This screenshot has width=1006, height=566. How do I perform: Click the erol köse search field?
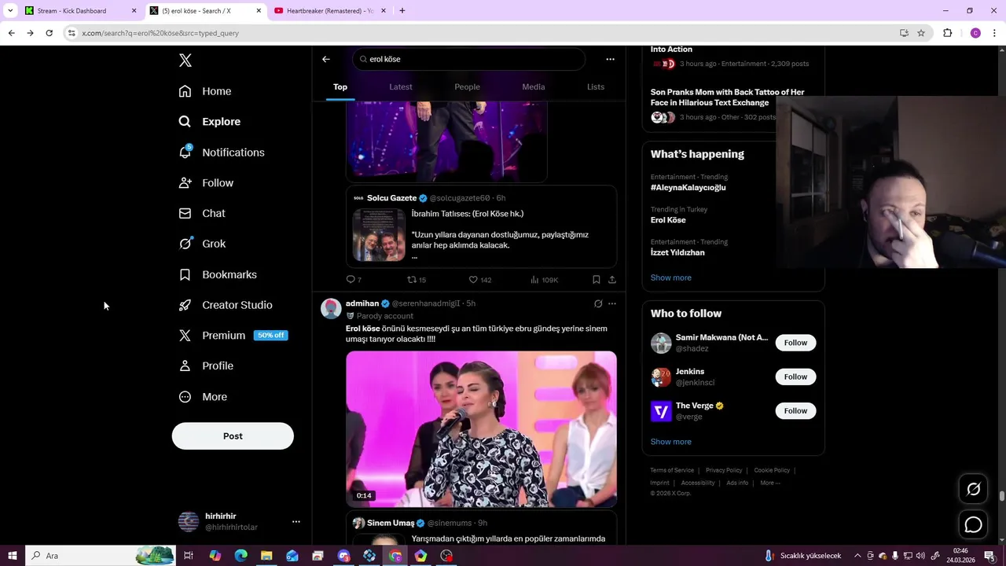[469, 59]
